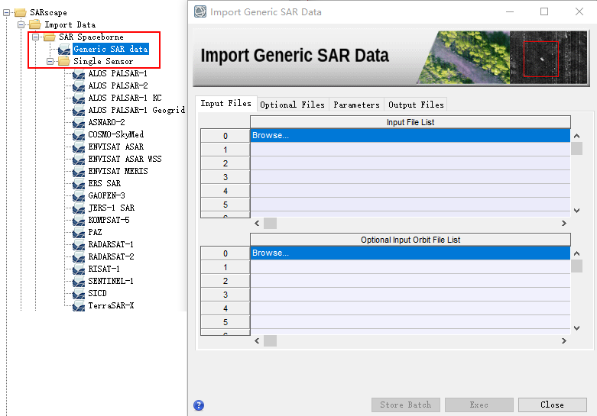
Task: Click the GAOFEN-3 tool icon
Action: [x=79, y=196]
